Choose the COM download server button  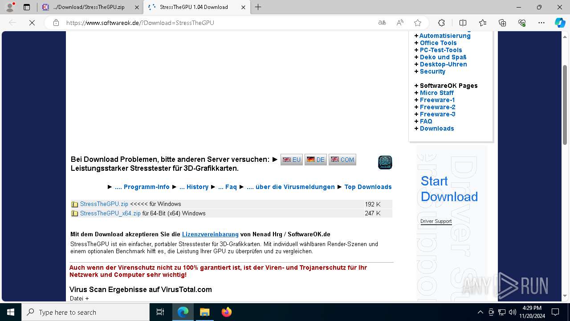(342, 160)
